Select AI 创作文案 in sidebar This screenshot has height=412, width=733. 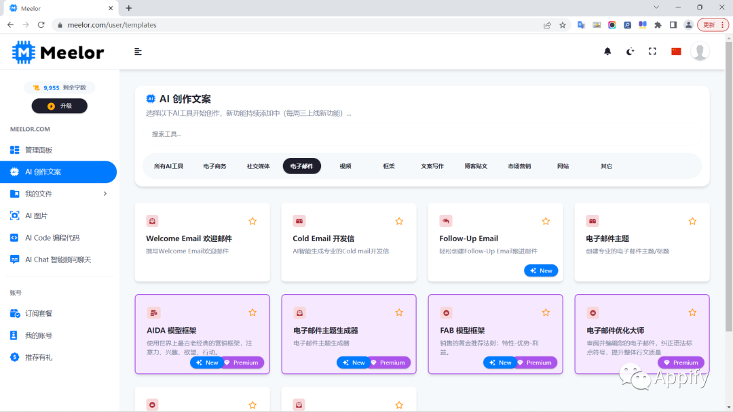point(58,171)
